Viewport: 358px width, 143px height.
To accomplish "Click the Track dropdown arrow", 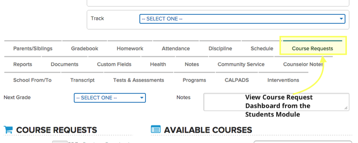I will click(341, 19).
